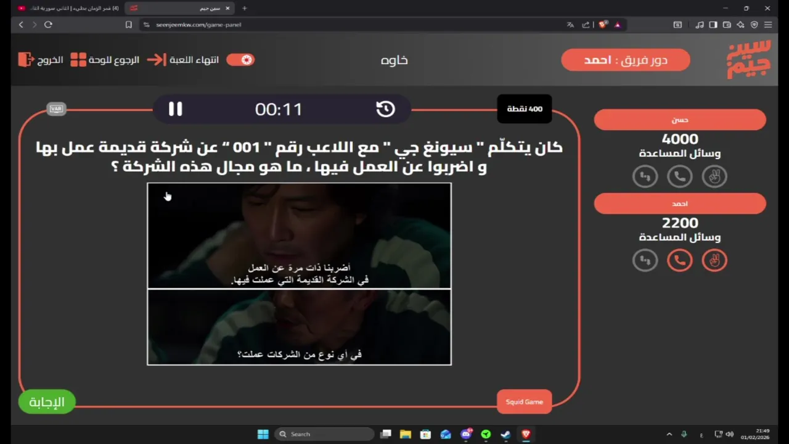Click the خاوه game title

tap(394, 60)
